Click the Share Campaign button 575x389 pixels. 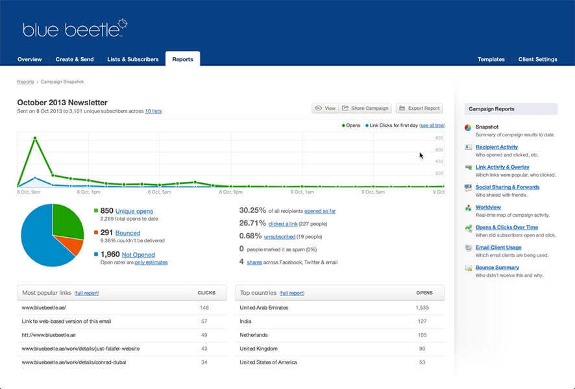pos(365,108)
